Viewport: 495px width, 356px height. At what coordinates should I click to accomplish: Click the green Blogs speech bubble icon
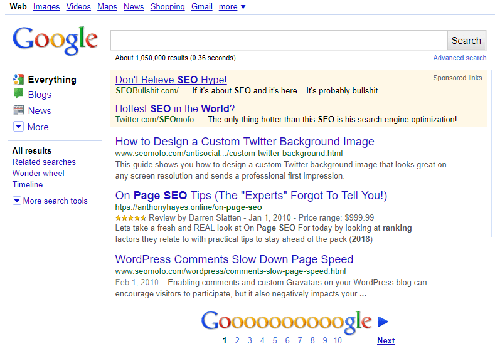point(18,94)
